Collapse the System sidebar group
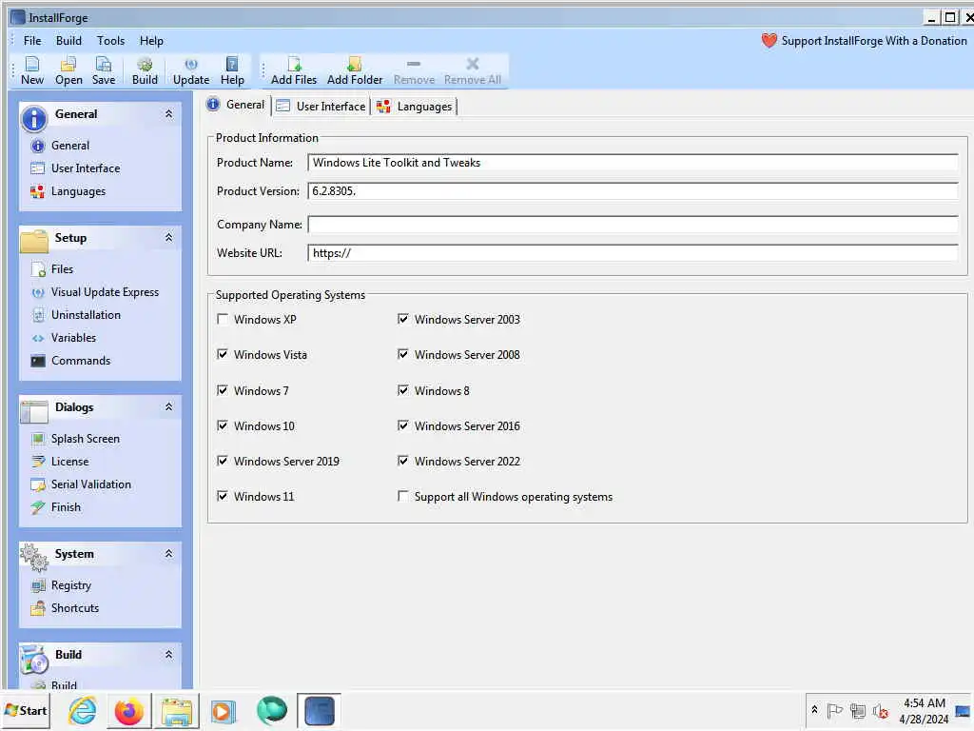The image size is (974, 731). [x=169, y=554]
